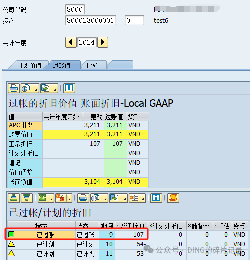The height and width of the screenshot is (260, 250).
Task: Select the APC 业务 row label
Action: (25, 125)
